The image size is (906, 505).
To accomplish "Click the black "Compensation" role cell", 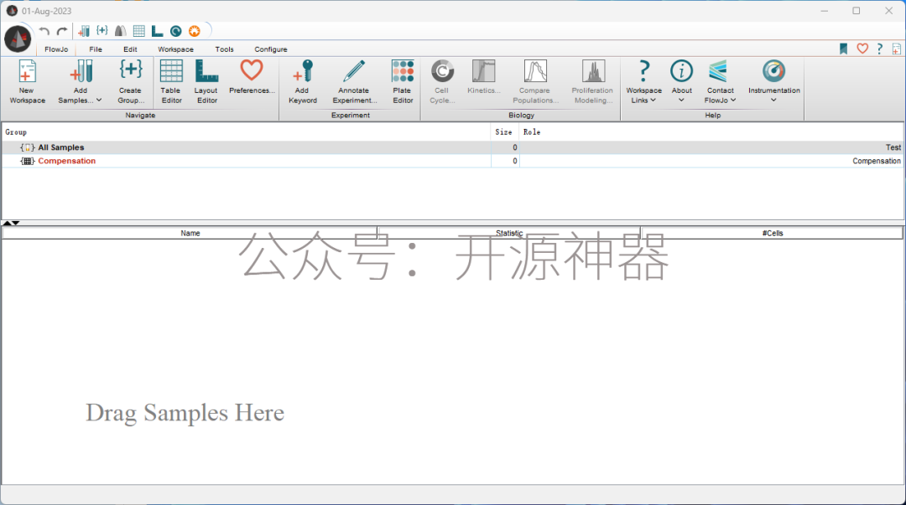I will pos(877,161).
